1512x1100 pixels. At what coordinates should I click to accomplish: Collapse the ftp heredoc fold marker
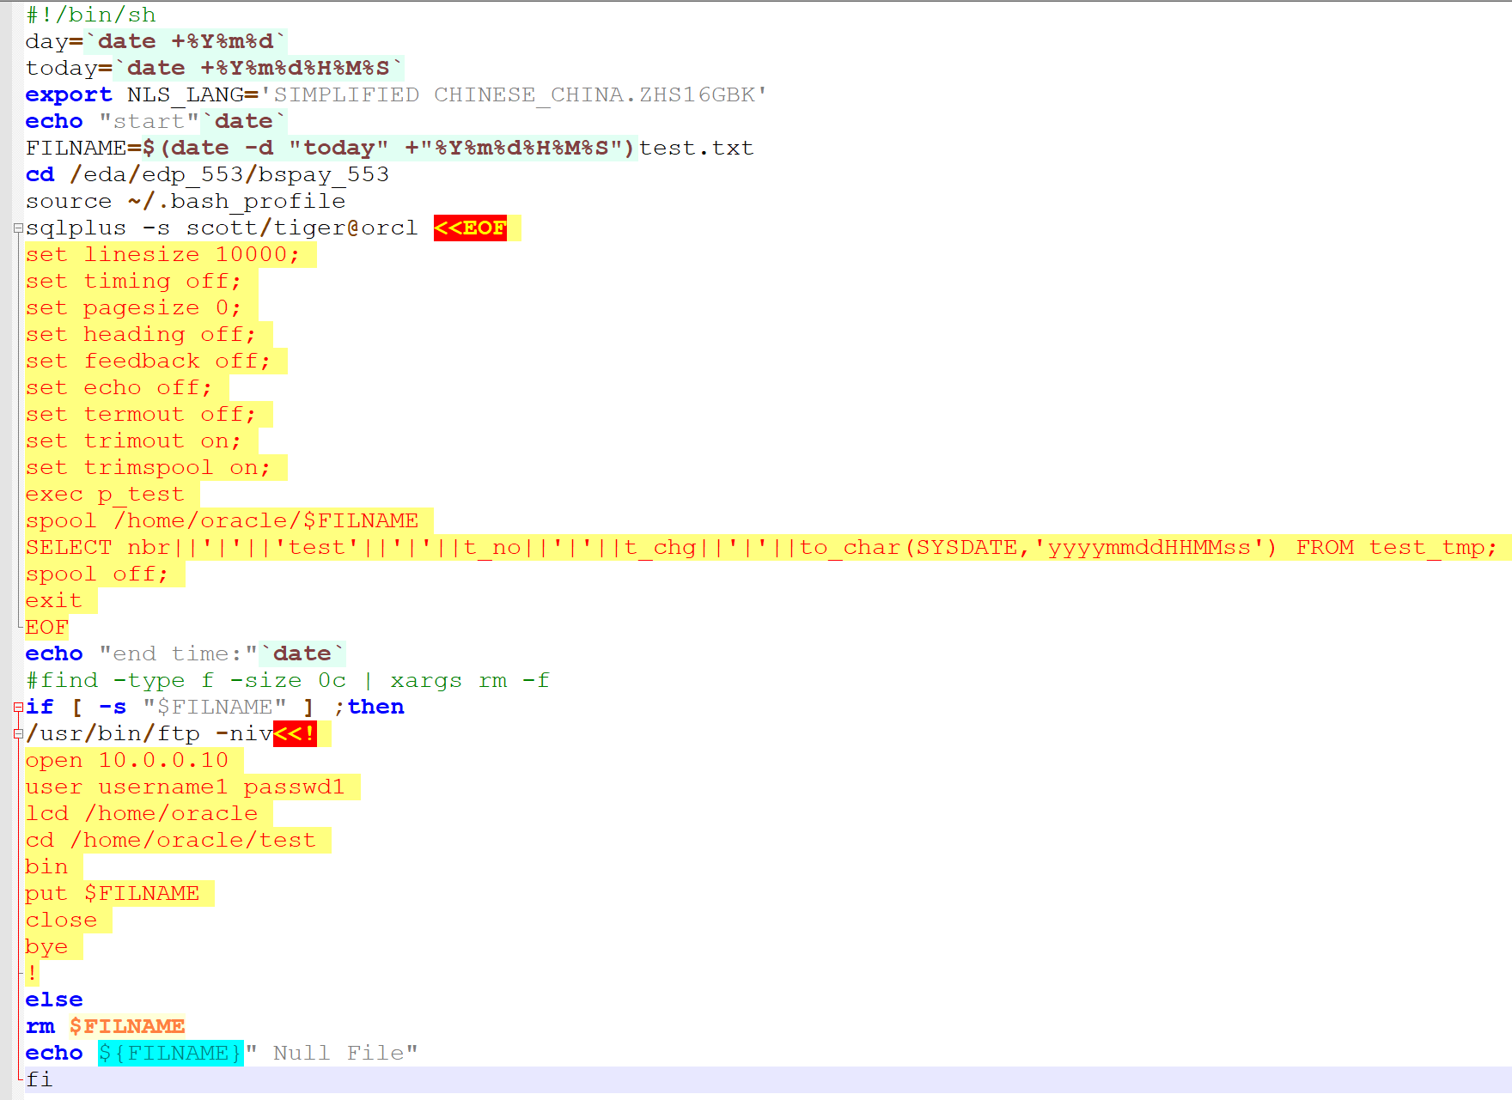[x=18, y=734]
